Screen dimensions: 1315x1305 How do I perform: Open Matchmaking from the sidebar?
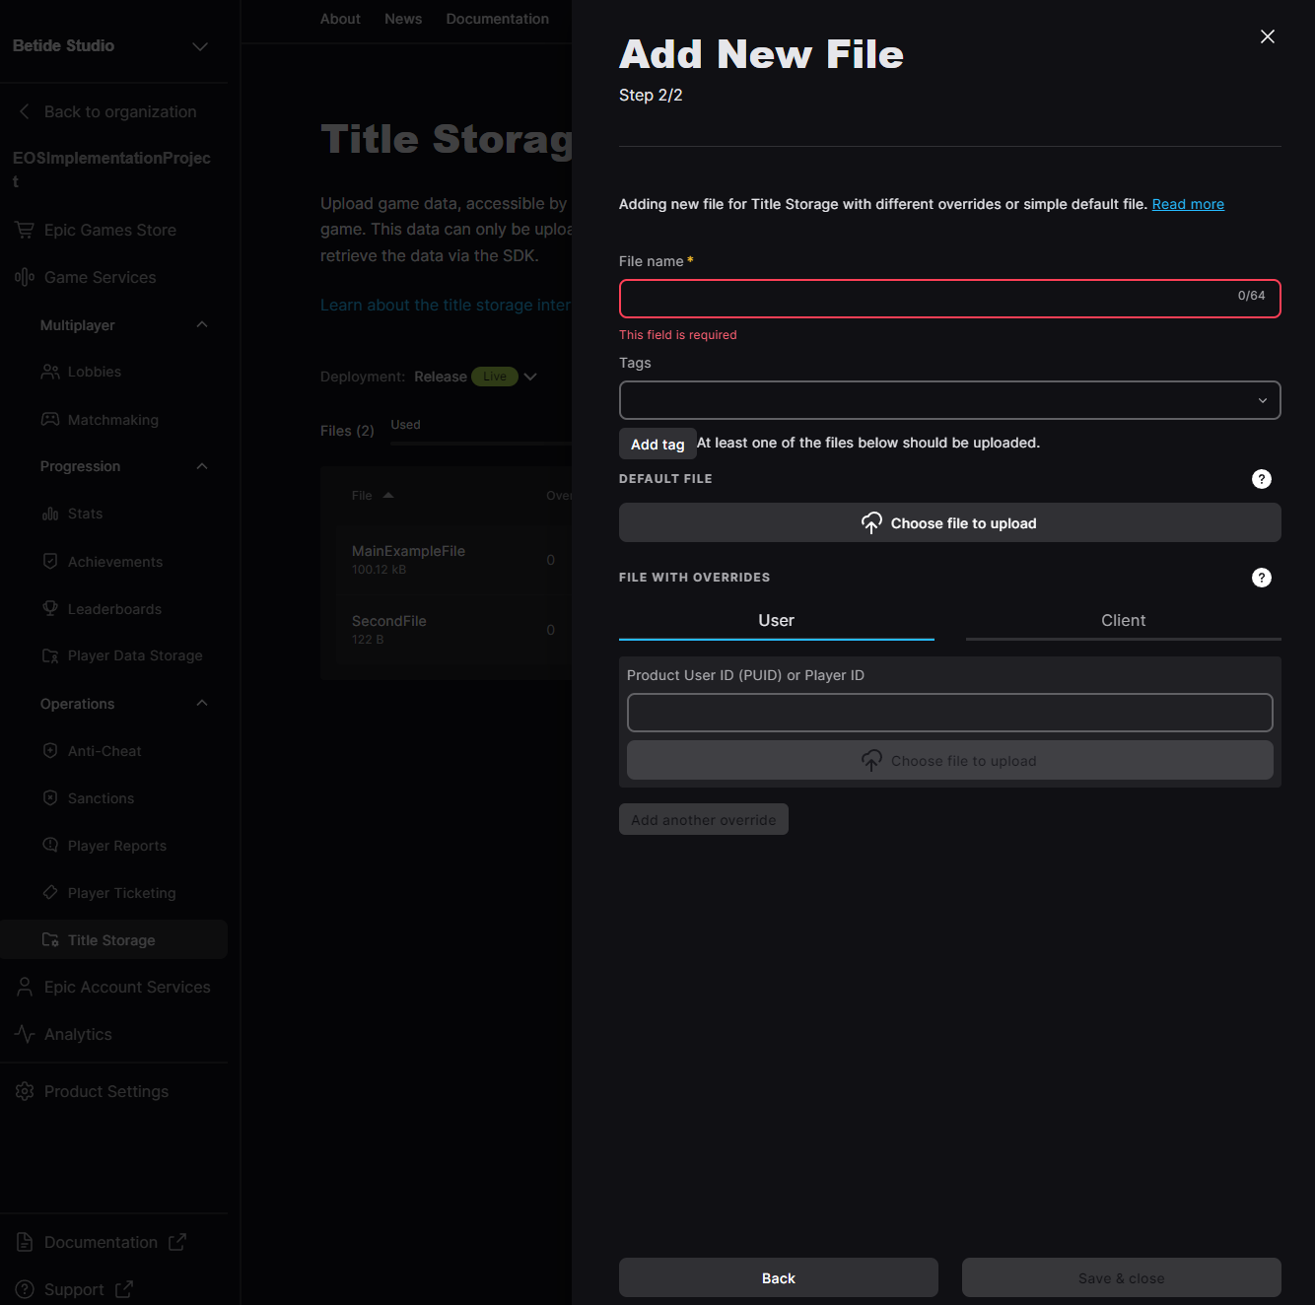coord(112,419)
